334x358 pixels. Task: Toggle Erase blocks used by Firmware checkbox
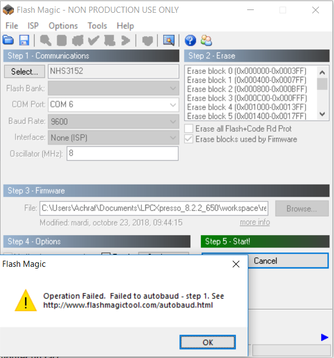pyautogui.click(x=189, y=139)
